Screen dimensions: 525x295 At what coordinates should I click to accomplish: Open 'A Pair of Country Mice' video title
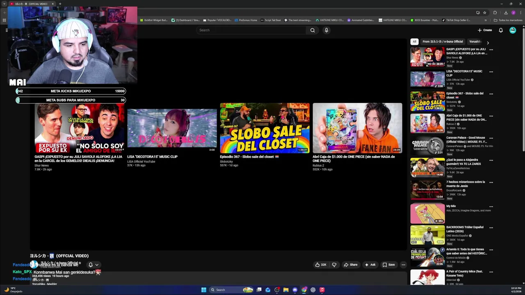click(x=464, y=273)
